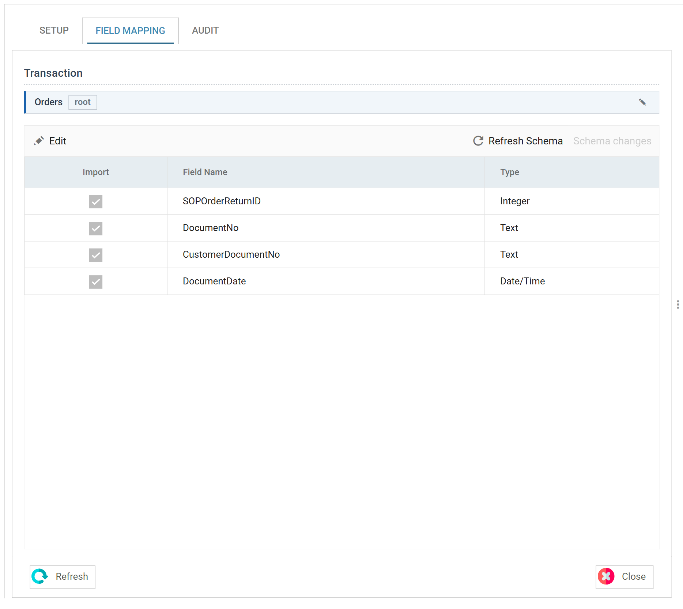Click the Import column header
683x609 pixels.
[96, 172]
